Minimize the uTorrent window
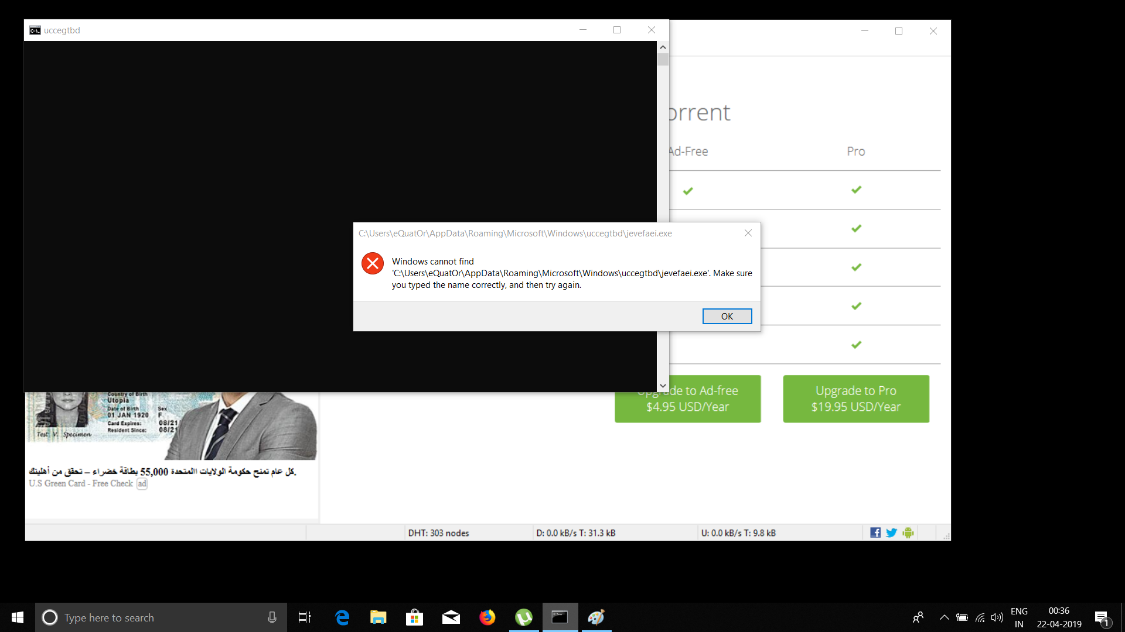The height and width of the screenshot is (632, 1125). coord(865,31)
